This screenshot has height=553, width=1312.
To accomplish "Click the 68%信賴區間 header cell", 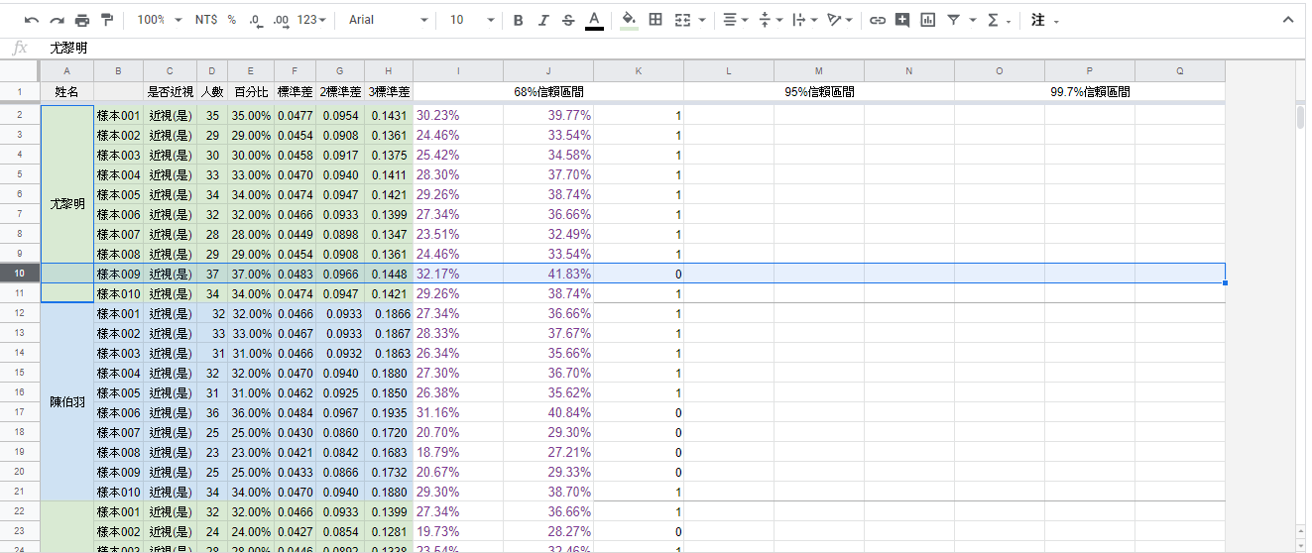I will point(548,91).
